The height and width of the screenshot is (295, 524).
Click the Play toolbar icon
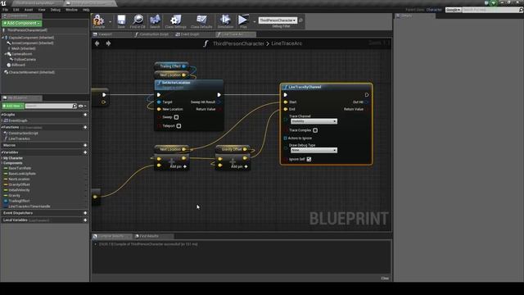pos(243,21)
